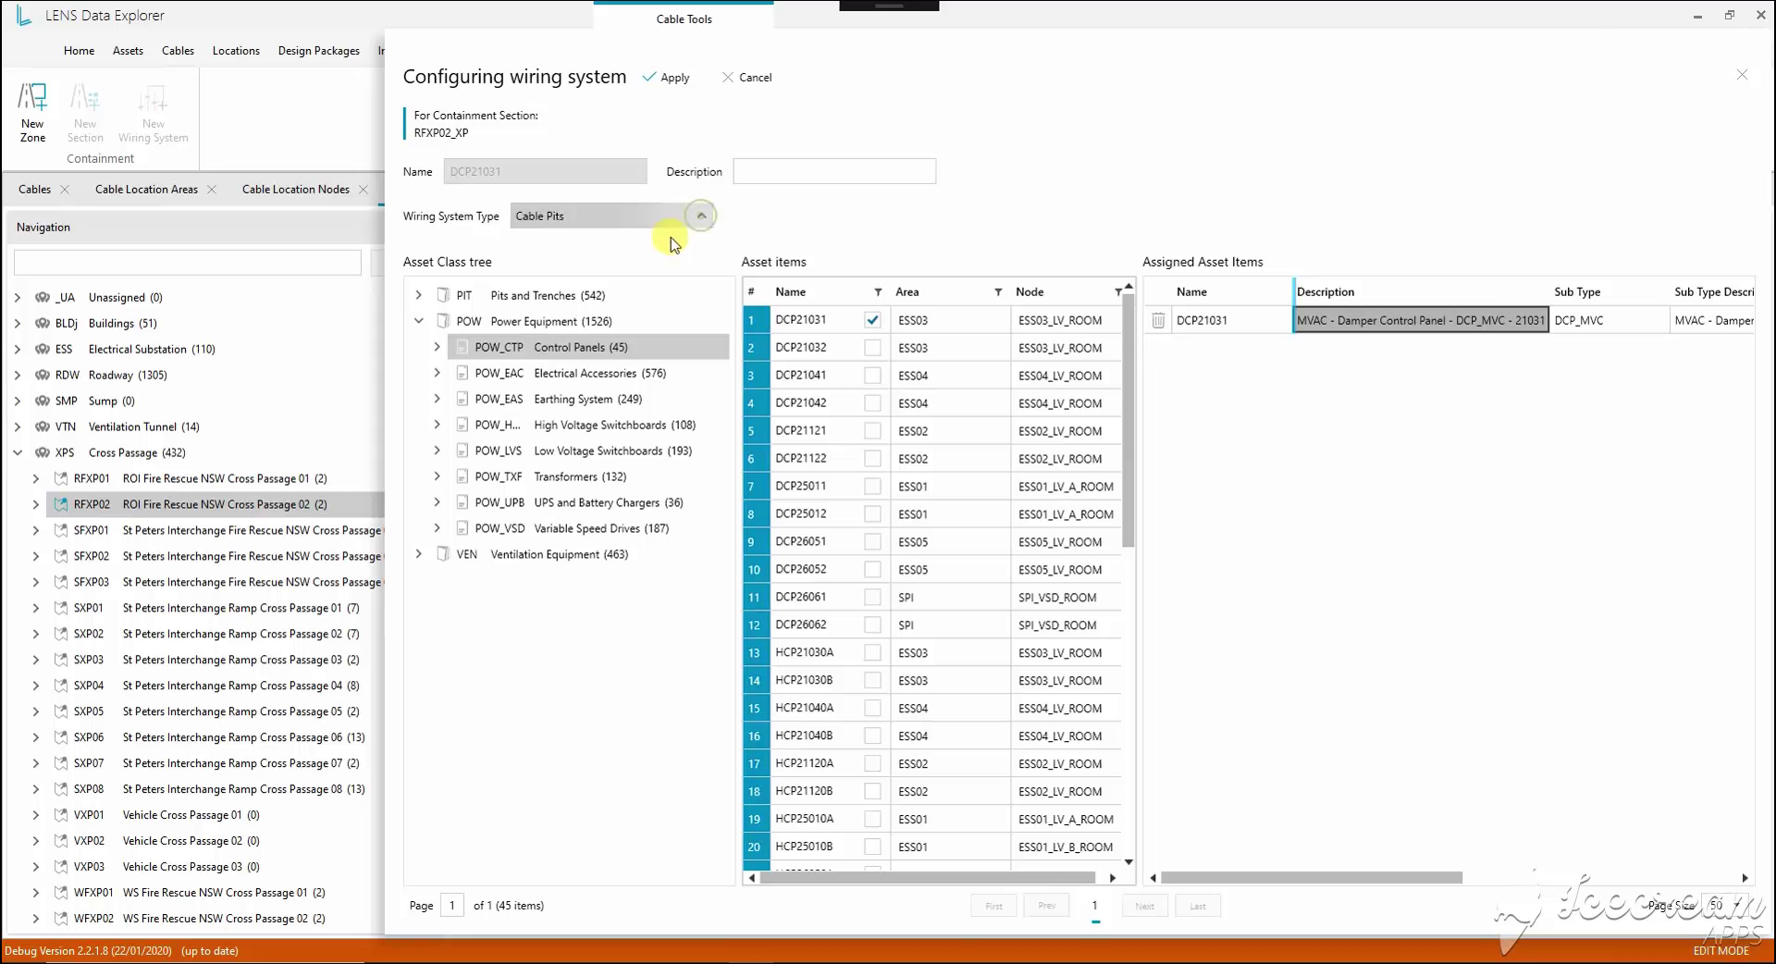This screenshot has height=964, width=1776.
Task: Open the Design Packages menu tab
Action: pos(318,51)
